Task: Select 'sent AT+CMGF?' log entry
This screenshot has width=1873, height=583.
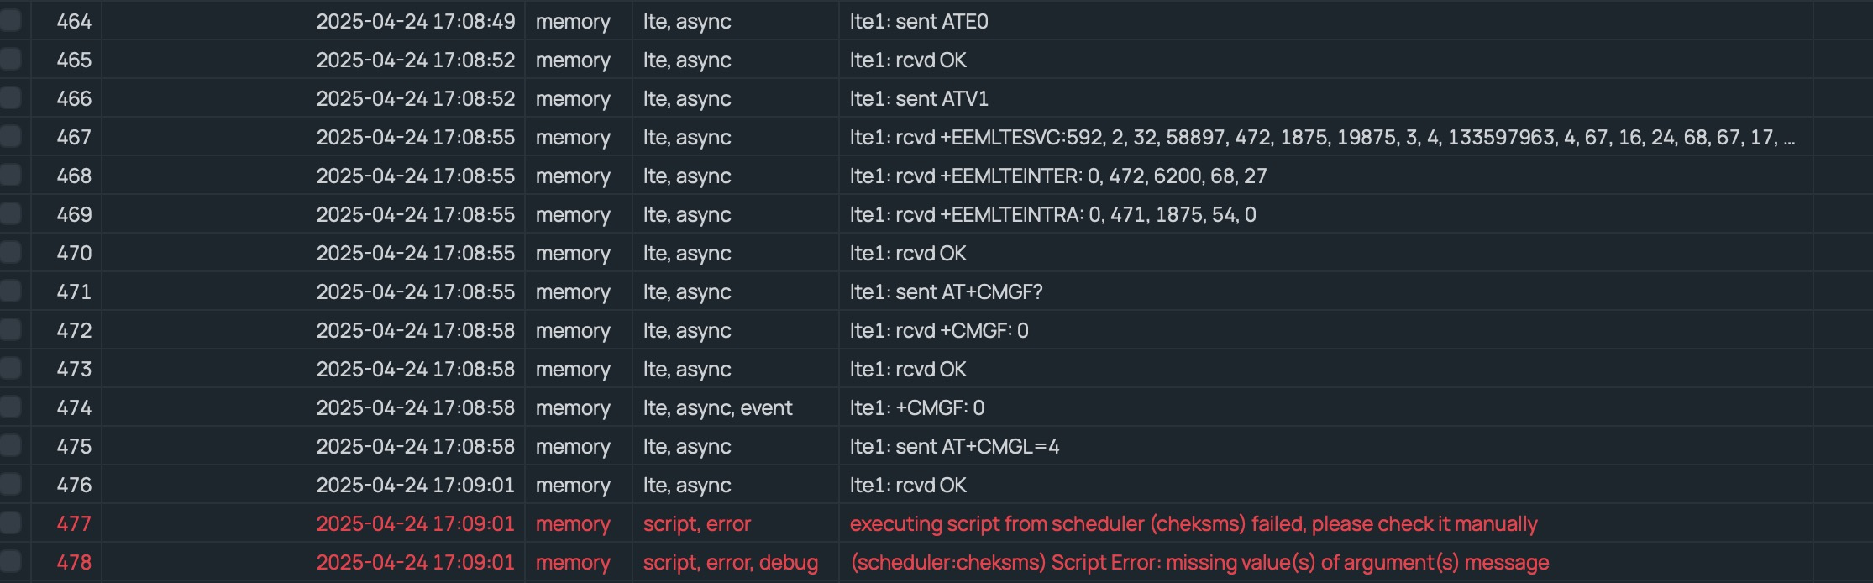Action: tap(946, 291)
